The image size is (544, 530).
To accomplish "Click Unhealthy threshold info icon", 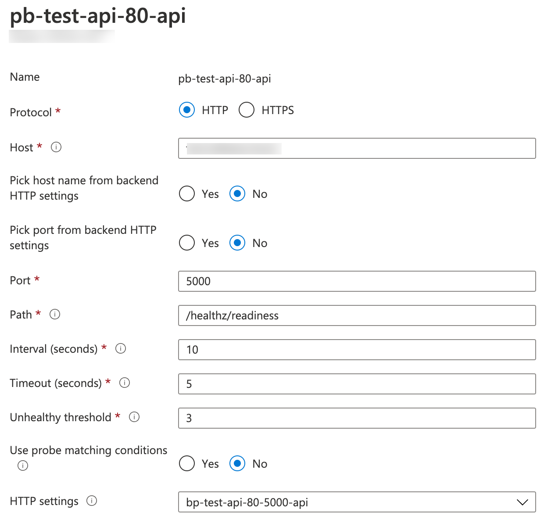I will (134, 417).
